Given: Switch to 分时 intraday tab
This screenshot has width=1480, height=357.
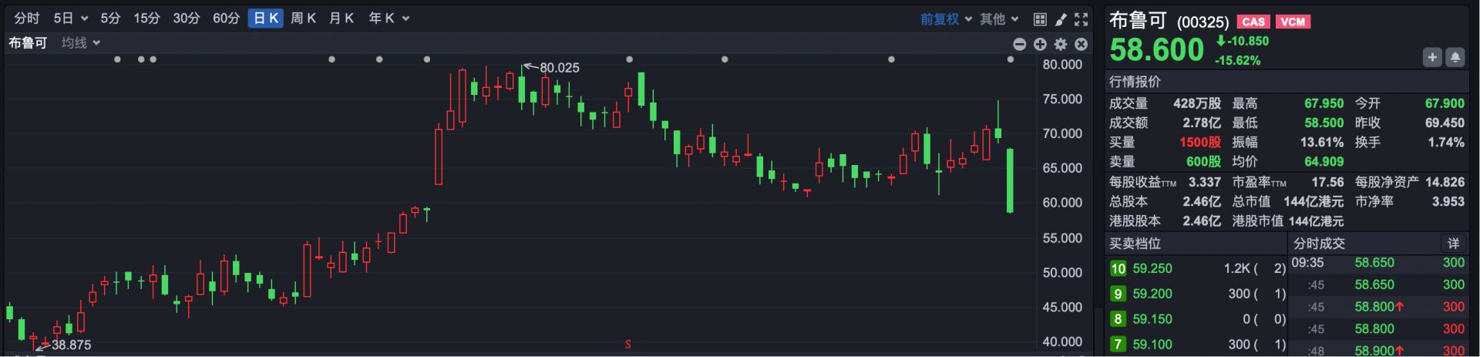Looking at the screenshot, I should (27, 18).
